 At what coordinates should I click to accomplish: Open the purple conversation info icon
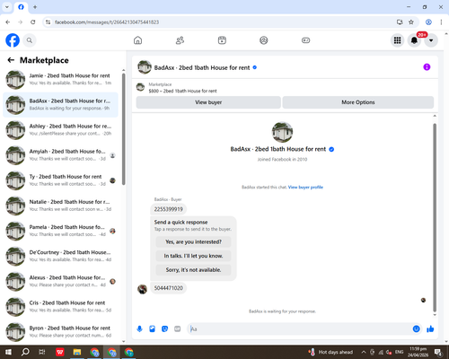(x=427, y=67)
